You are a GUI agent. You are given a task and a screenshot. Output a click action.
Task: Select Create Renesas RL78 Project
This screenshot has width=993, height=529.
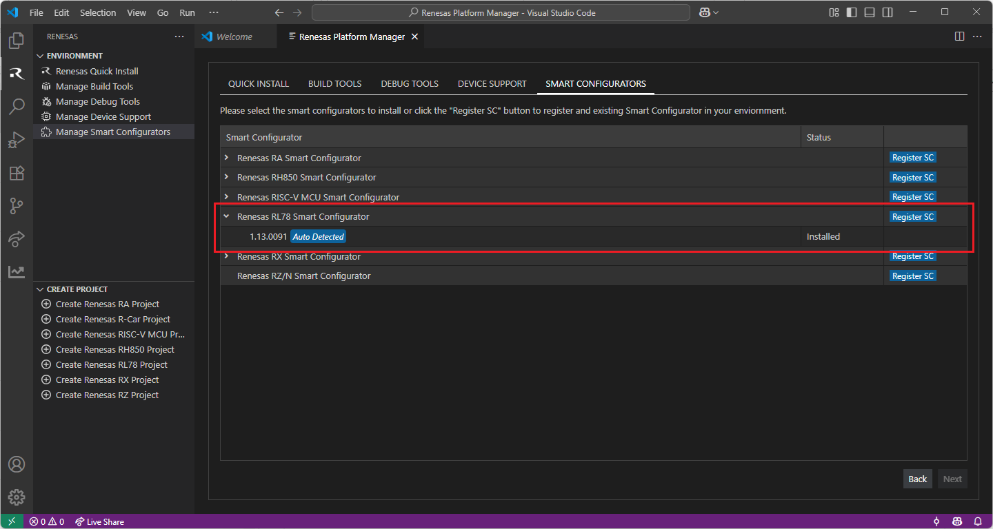pyautogui.click(x=111, y=364)
